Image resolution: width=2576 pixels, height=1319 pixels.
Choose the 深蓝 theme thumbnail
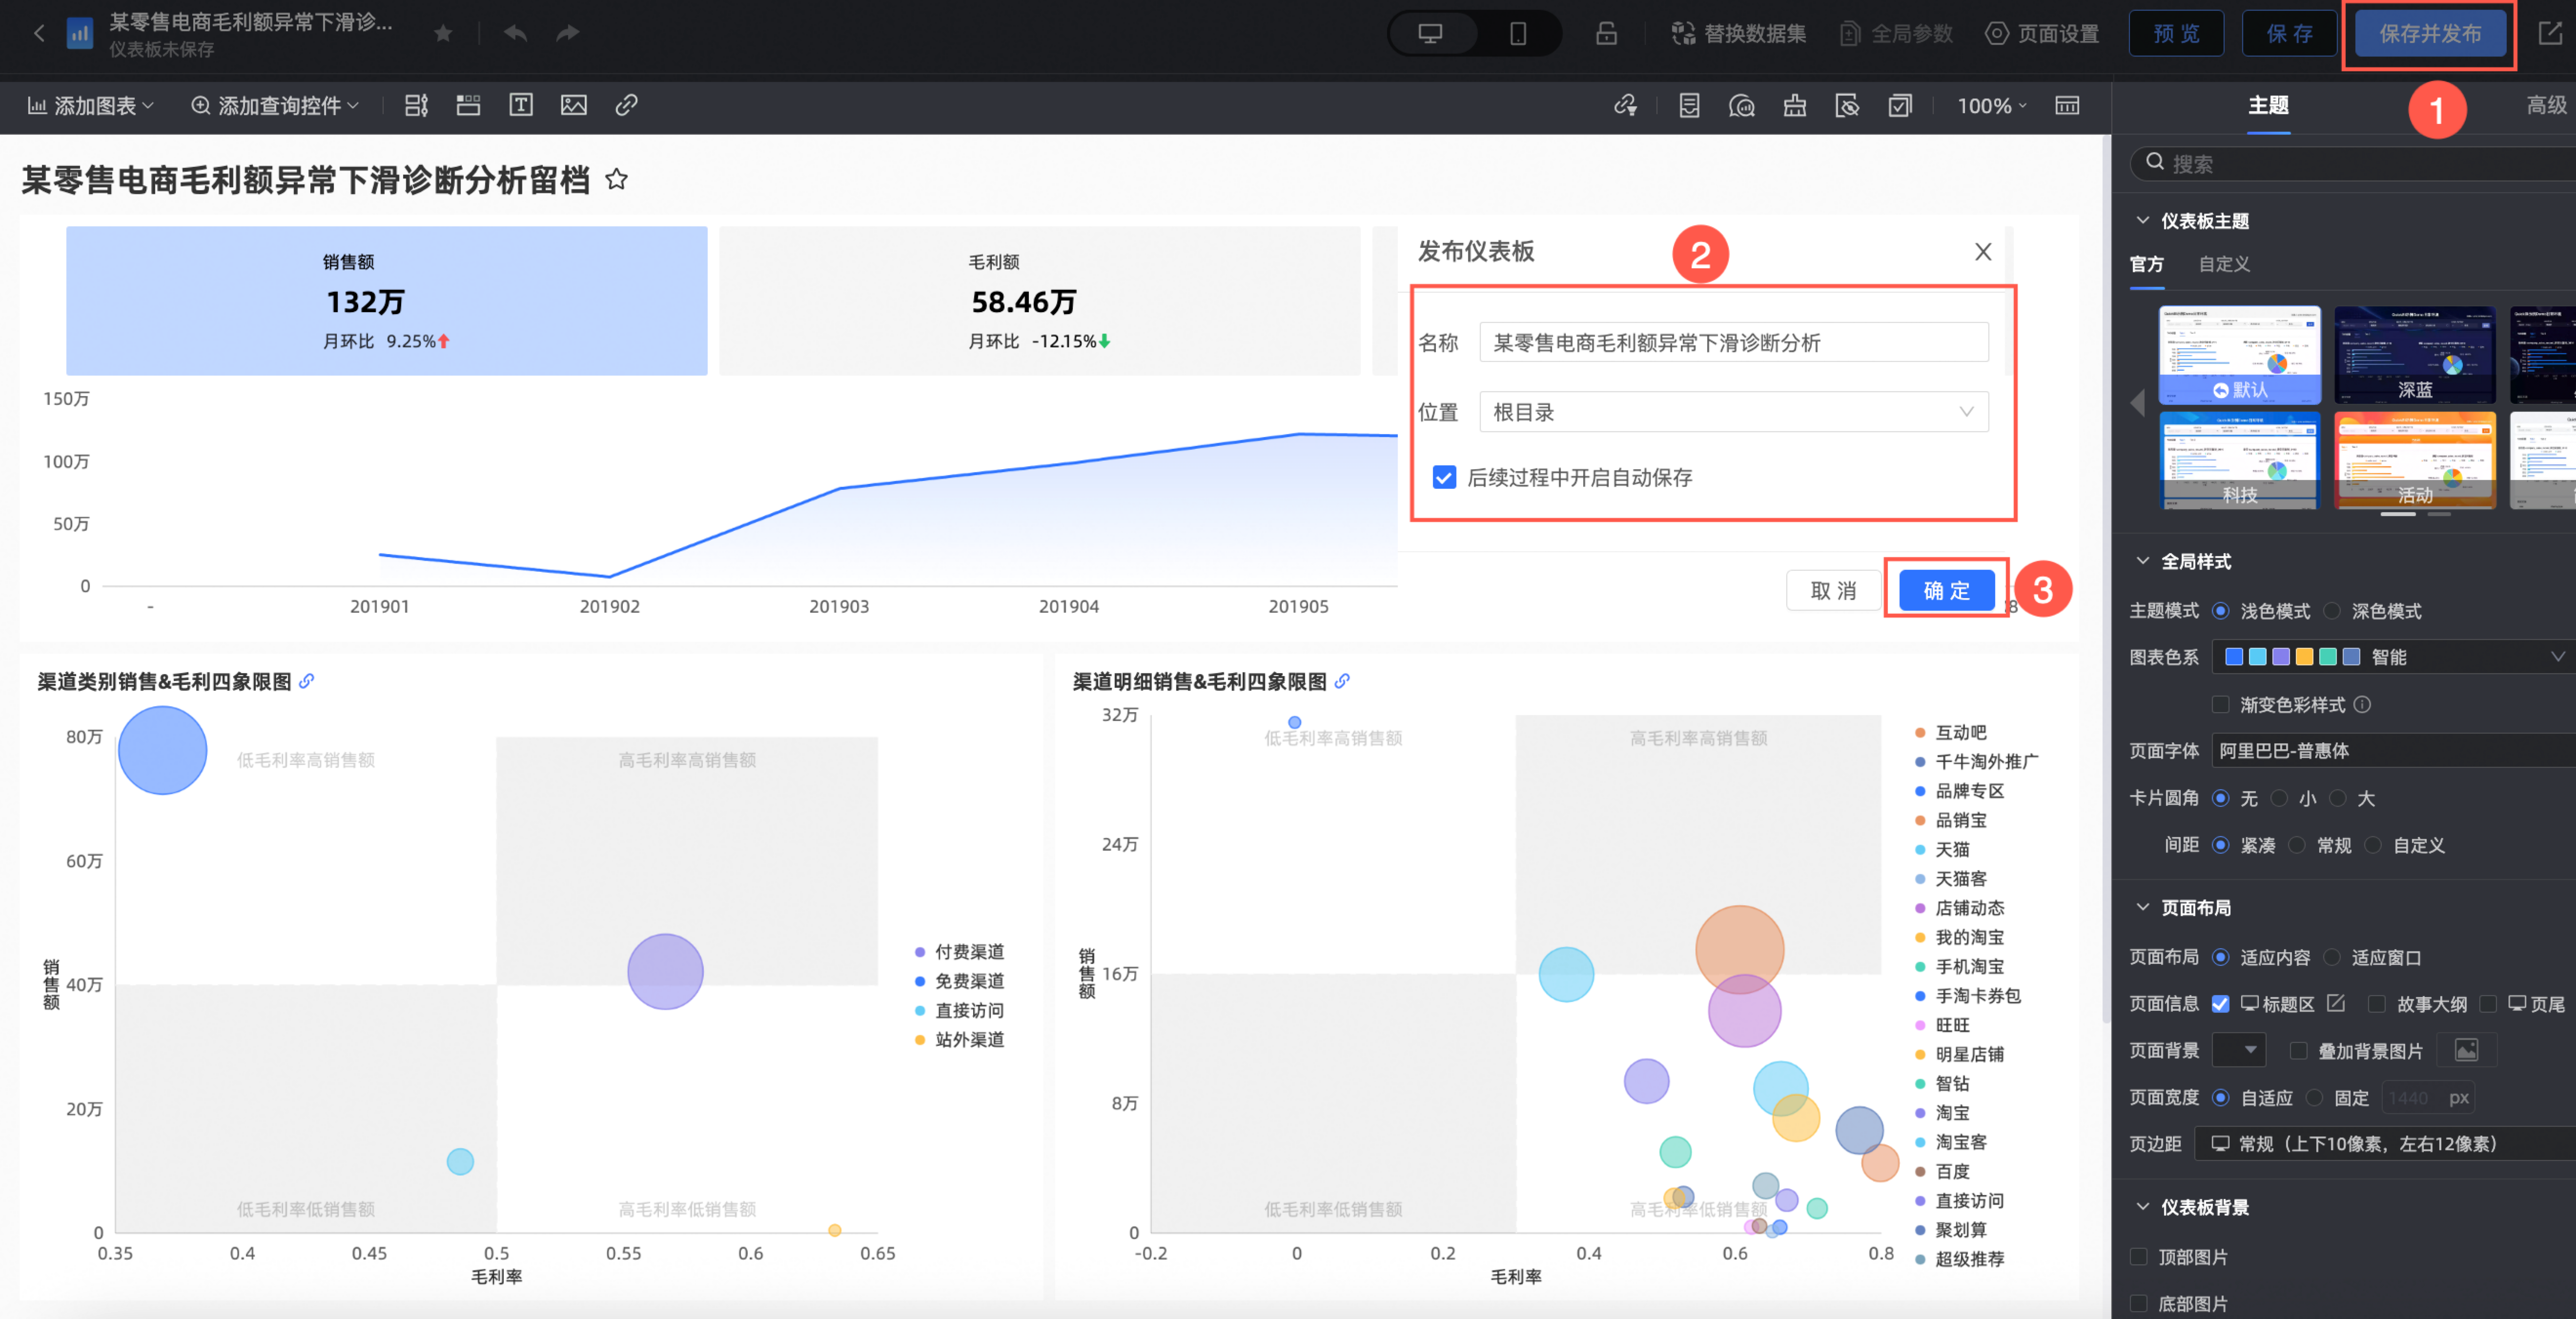click(x=2414, y=355)
